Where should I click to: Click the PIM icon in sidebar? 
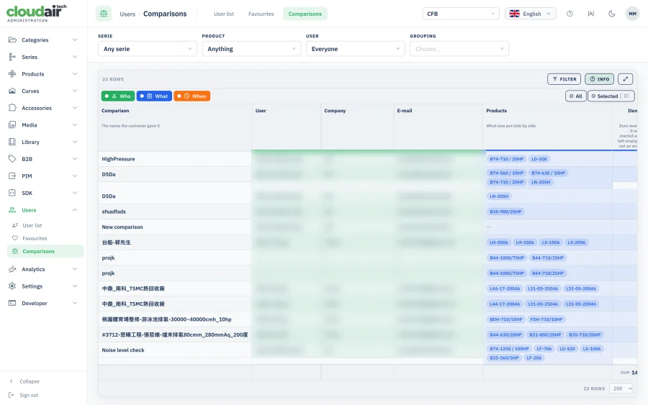[12, 176]
